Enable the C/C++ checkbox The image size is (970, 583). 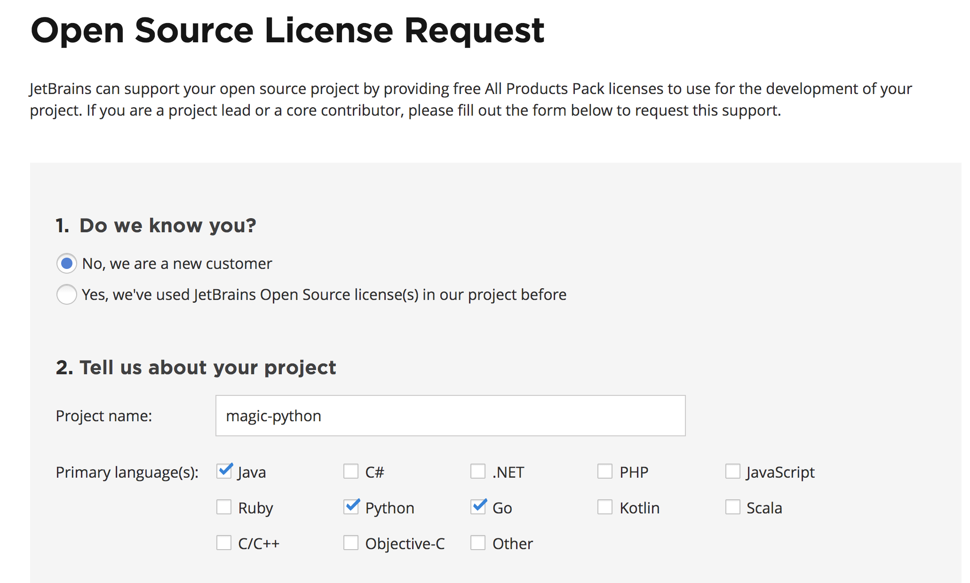[x=224, y=543]
